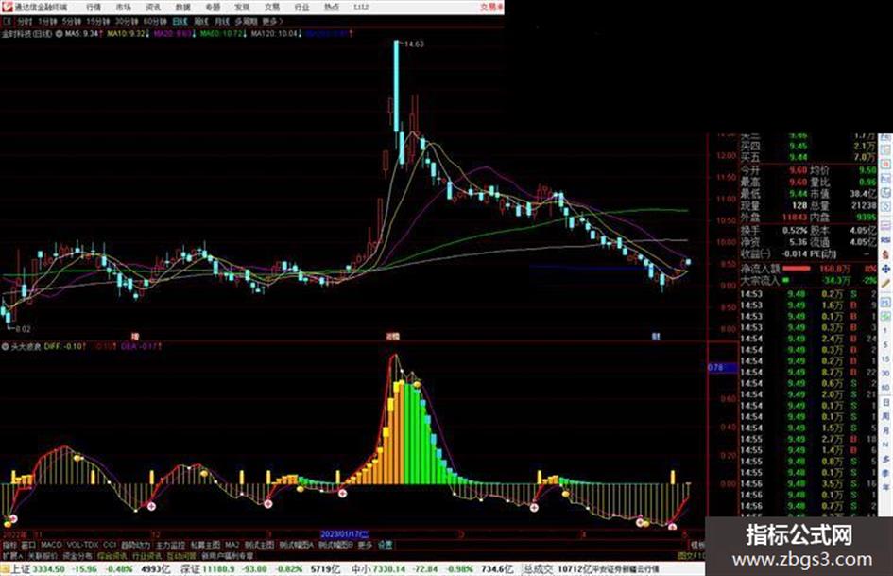Click sidebar 周 weekly period icon
This screenshot has width=893, height=576.
[x=885, y=417]
